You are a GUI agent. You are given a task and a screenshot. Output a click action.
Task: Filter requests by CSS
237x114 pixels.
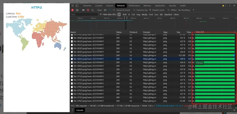133,15
